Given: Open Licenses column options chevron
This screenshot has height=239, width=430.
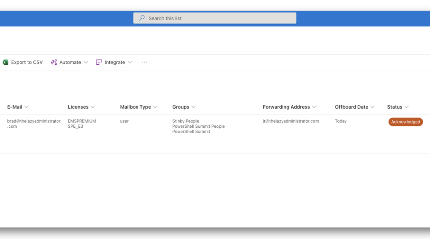Looking at the screenshot, I should pyautogui.click(x=93, y=107).
